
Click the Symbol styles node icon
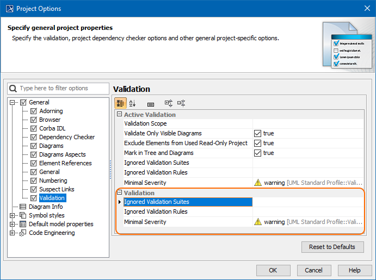(x=23, y=215)
